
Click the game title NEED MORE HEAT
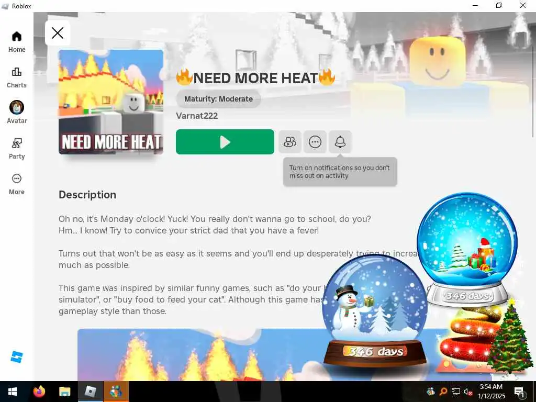[255, 78]
